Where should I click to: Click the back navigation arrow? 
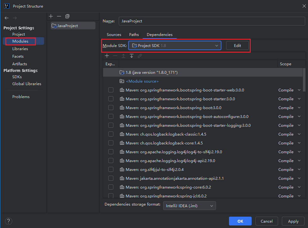click(7, 18)
